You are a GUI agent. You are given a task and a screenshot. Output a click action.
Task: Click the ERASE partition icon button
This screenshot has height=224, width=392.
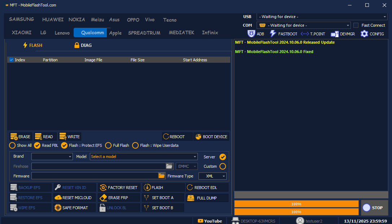pos(21,137)
